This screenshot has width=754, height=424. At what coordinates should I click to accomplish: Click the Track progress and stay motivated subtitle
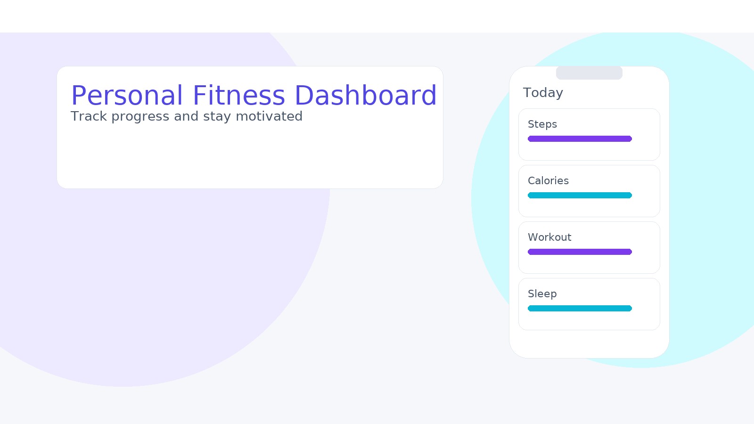(x=187, y=116)
